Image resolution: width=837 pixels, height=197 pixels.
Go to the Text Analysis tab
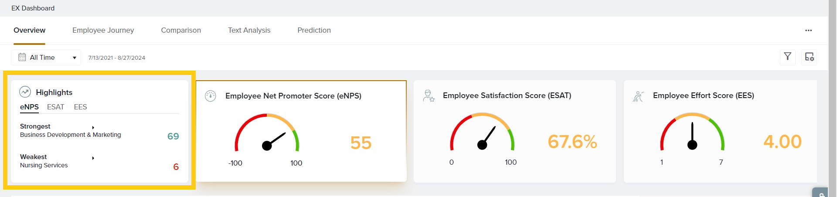(249, 31)
